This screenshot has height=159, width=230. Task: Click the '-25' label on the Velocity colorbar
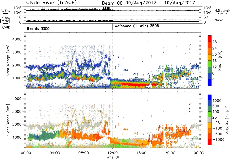click(216, 123)
